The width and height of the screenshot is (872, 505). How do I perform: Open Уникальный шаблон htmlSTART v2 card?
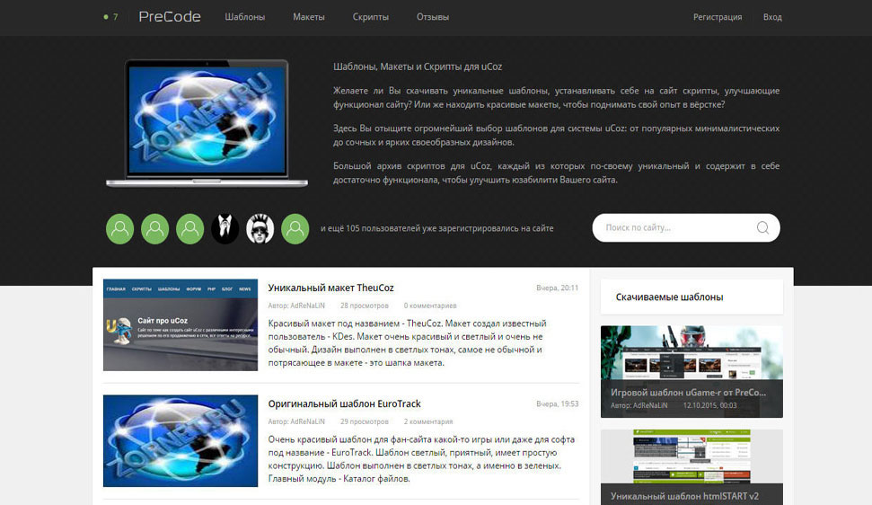click(x=691, y=467)
